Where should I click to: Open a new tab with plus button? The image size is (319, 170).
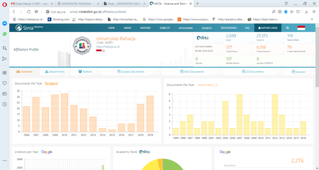[x=197, y=3]
